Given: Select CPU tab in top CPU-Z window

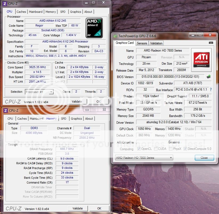Looking at the screenshot, I should [9, 11].
